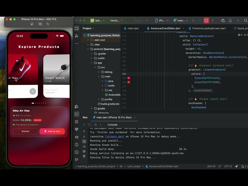Open the toolbar More Actions vertical dots

coord(213,21)
